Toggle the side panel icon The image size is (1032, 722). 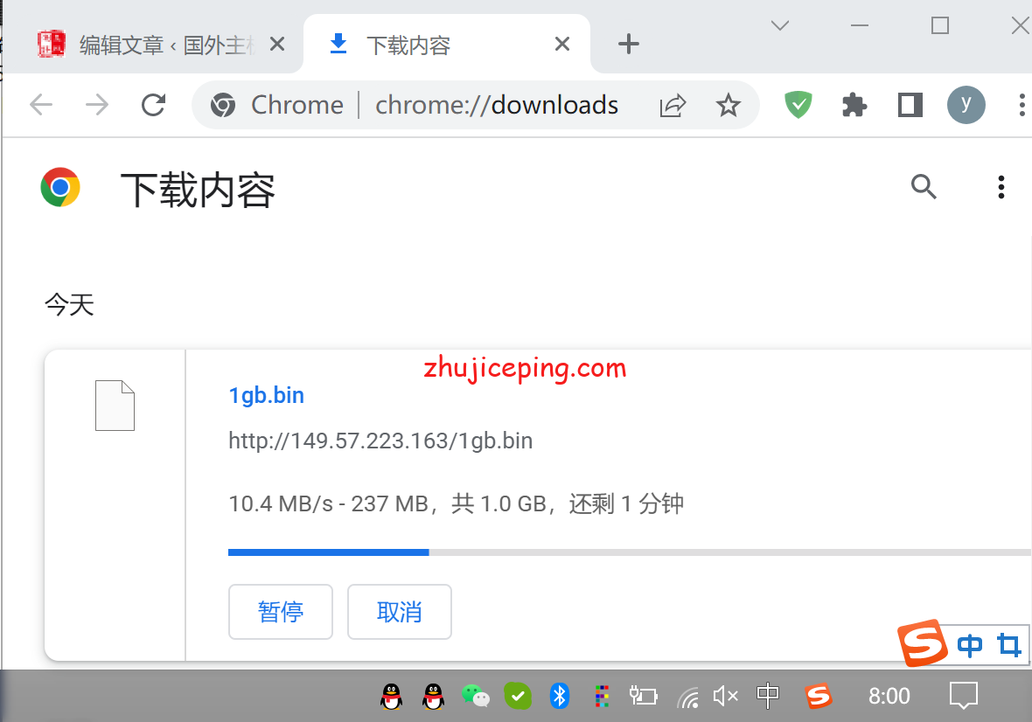tap(910, 105)
